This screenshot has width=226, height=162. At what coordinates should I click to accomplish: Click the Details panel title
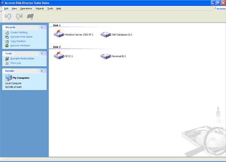[9, 71]
